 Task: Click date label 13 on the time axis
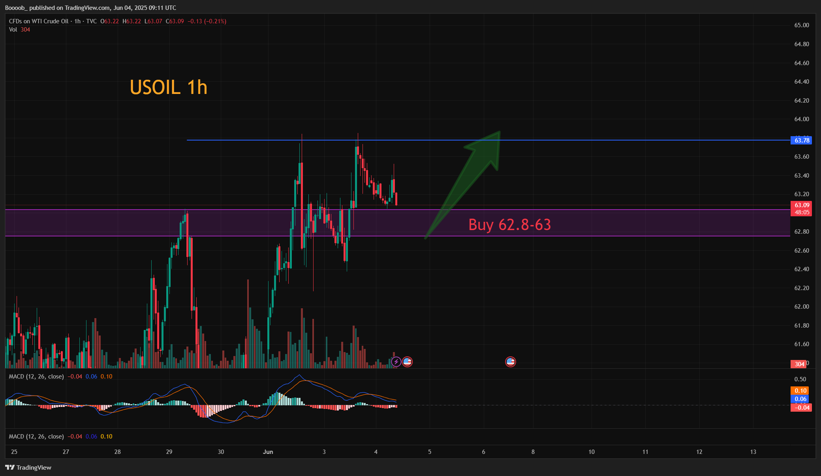tap(753, 452)
